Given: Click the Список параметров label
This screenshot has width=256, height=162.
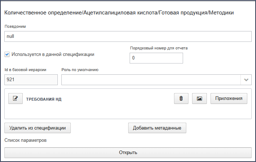Looking at the screenshot, I should point(26,140).
